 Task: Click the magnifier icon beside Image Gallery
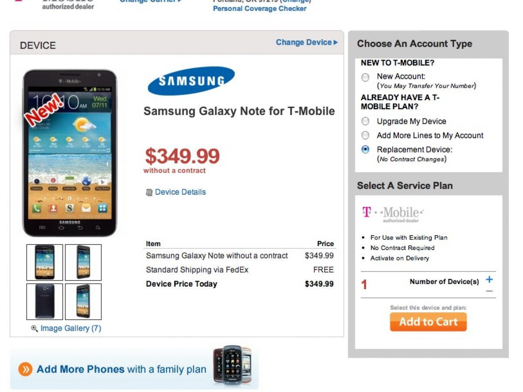coord(34,329)
